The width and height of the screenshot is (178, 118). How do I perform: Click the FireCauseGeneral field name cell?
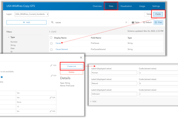click(98, 49)
